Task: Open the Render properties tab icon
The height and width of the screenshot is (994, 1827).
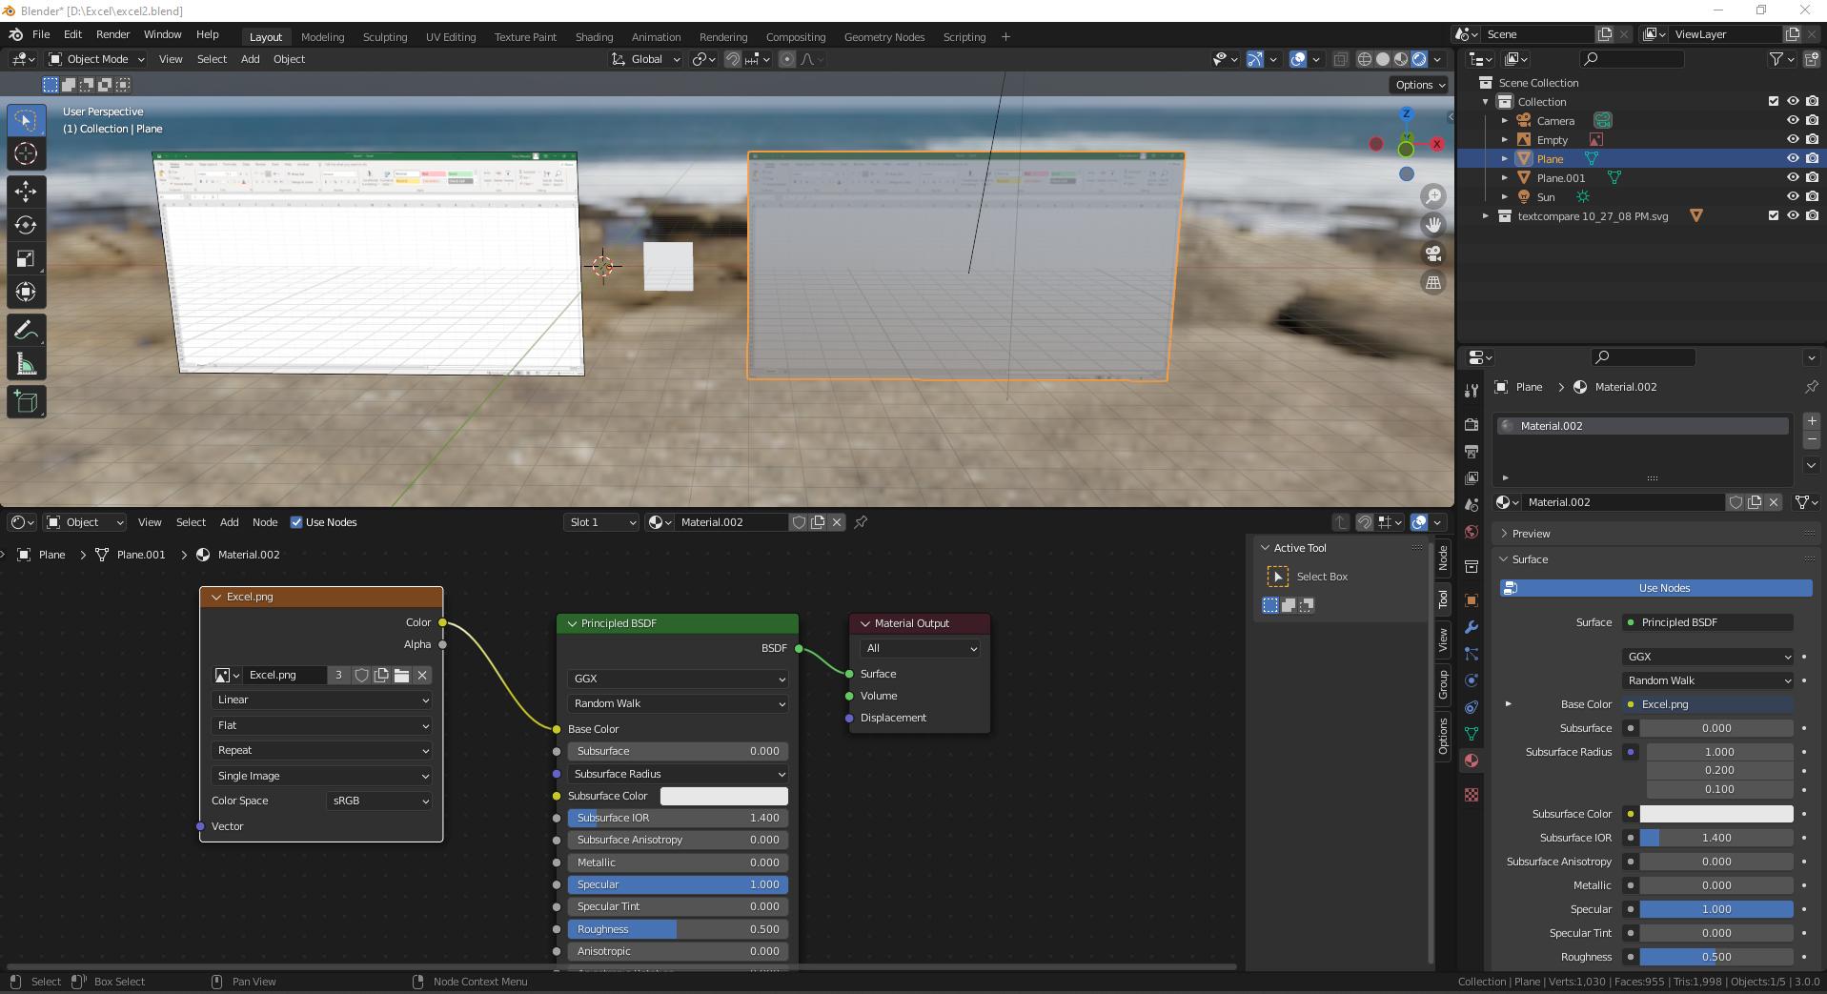Action: pyautogui.click(x=1472, y=424)
